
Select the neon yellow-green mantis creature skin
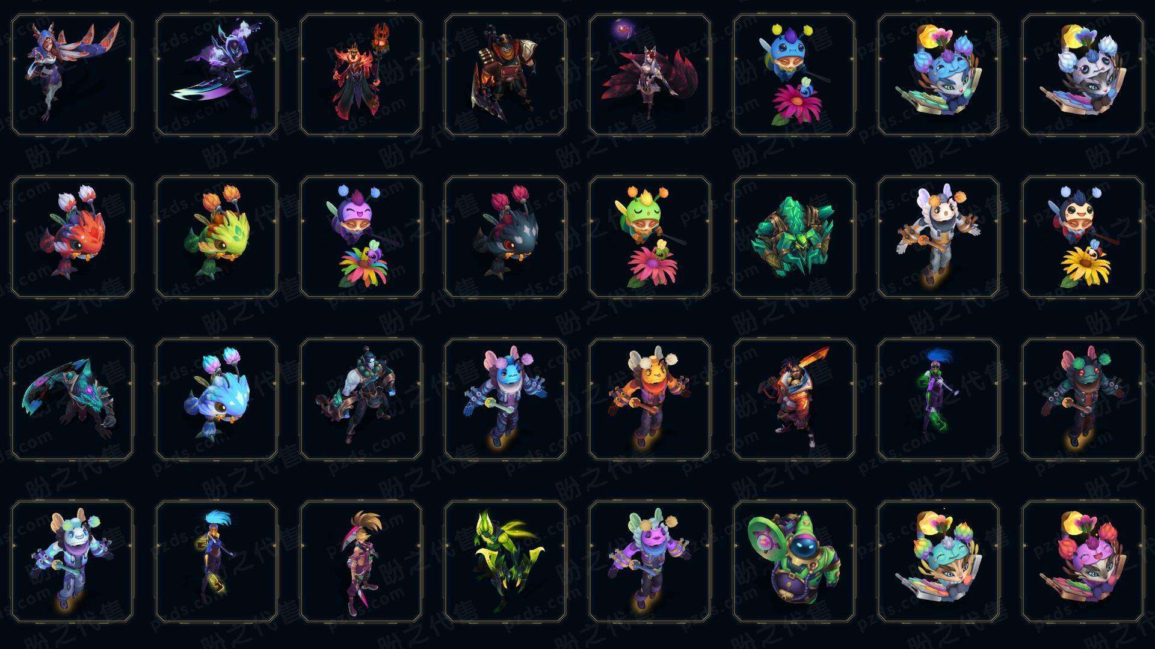505,561
